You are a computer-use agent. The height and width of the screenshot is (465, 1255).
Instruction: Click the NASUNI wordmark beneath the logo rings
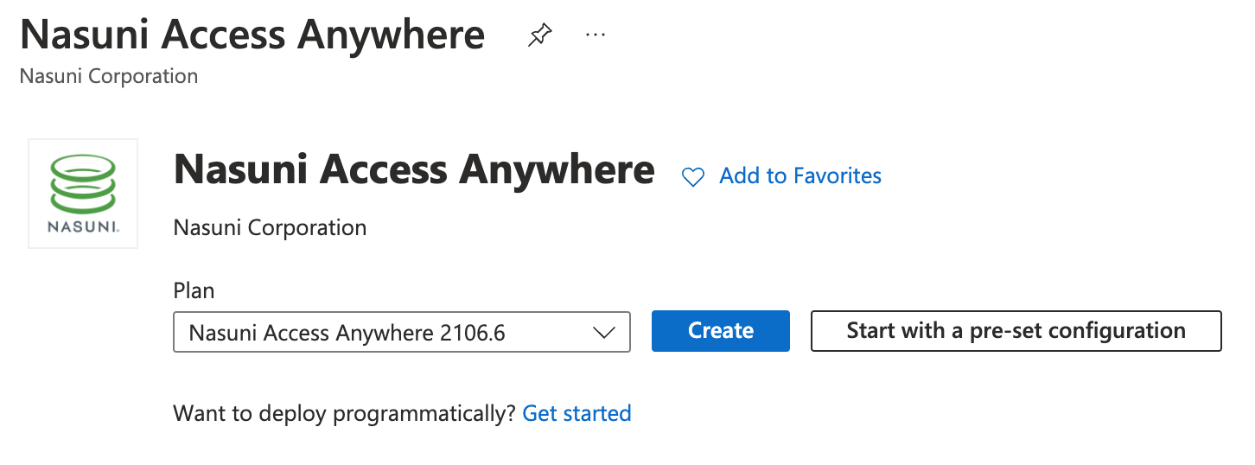(x=83, y=228)
